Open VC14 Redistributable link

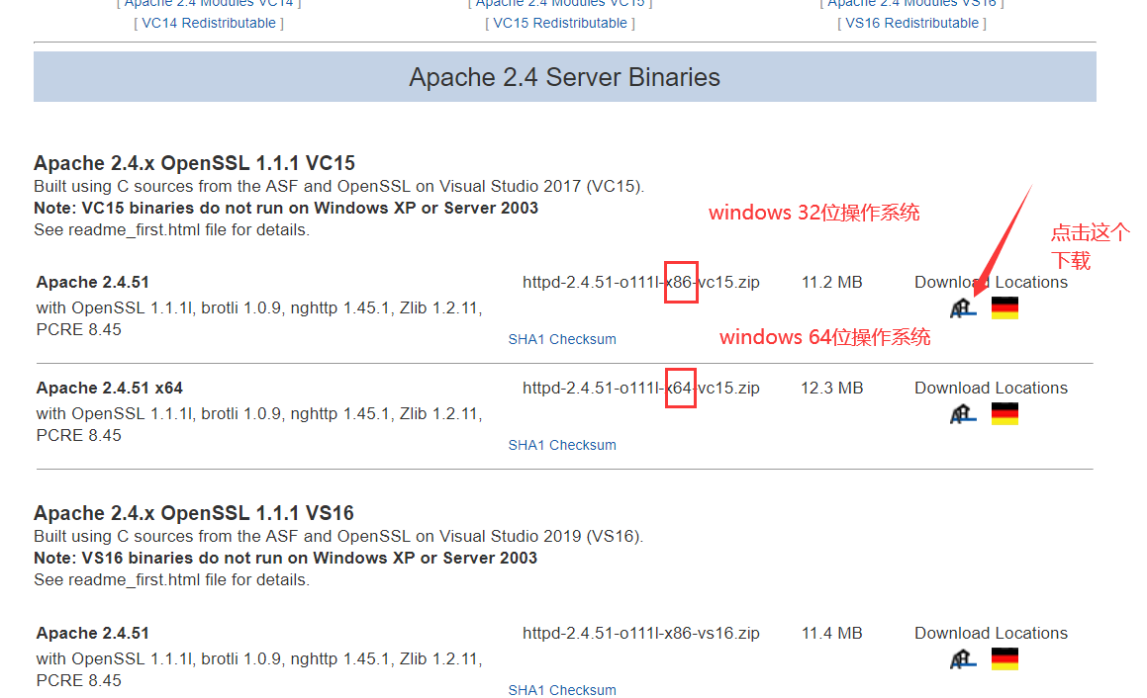tap(209, 24)
